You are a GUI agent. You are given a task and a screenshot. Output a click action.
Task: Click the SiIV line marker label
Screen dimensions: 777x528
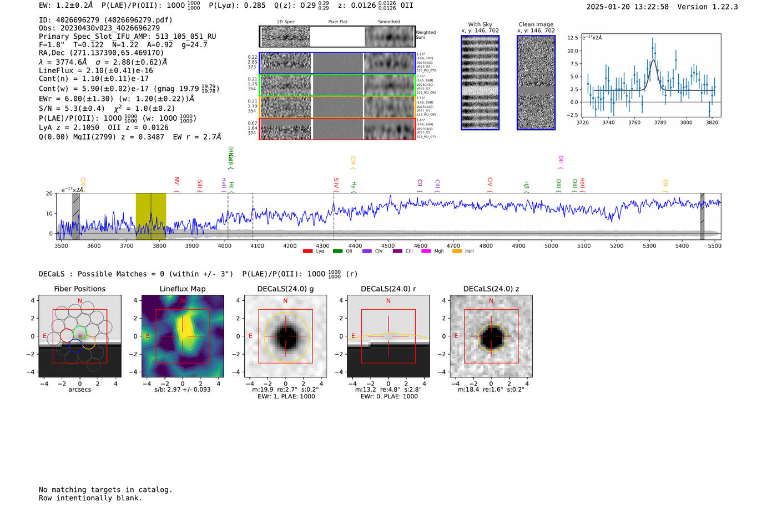[336, 184]
